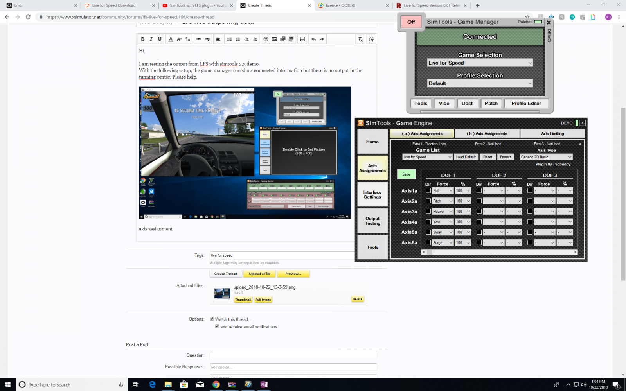Uncheck receive email notifications option

click(x=217, y=326)
